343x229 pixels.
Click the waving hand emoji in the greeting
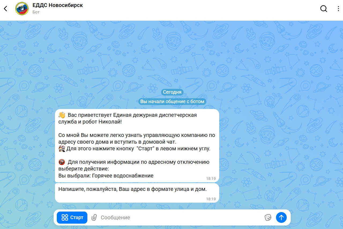click(62, 115)
